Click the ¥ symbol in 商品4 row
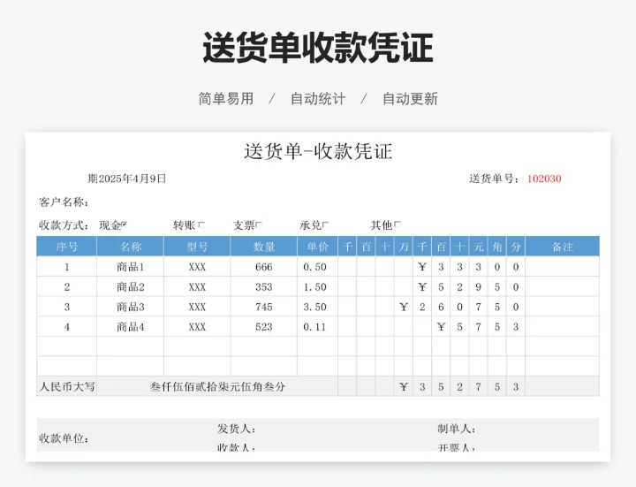The width and height of the screenshot is (636, 487). tap(441, 327)
